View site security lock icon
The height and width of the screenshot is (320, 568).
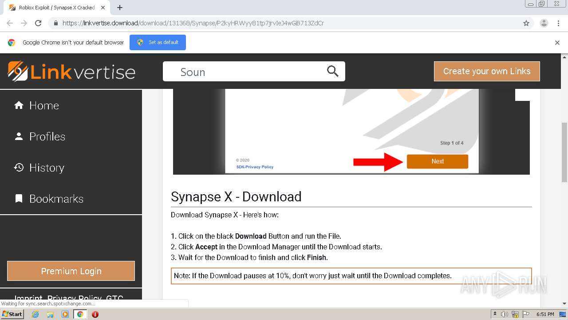(x=56, y=23)
